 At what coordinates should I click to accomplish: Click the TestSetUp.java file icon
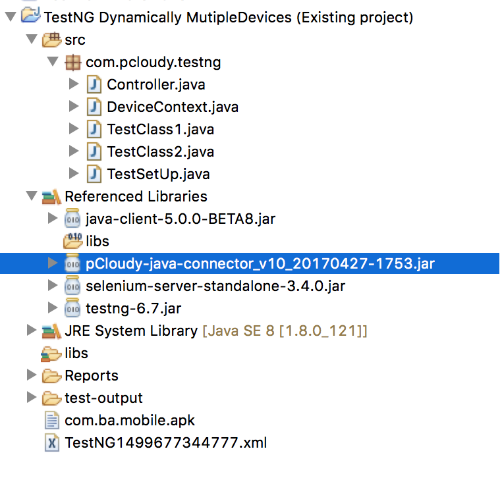click(x=94, y=174)
